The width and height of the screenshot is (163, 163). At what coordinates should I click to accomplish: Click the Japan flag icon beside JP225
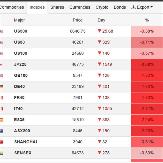tap(1, 65)
